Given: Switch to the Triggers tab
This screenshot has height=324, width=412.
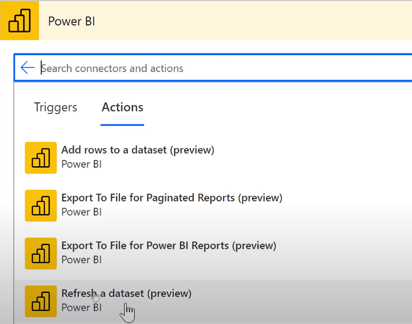Looking at the screenshot, I should pyautogui.click(x=55, y=107).
